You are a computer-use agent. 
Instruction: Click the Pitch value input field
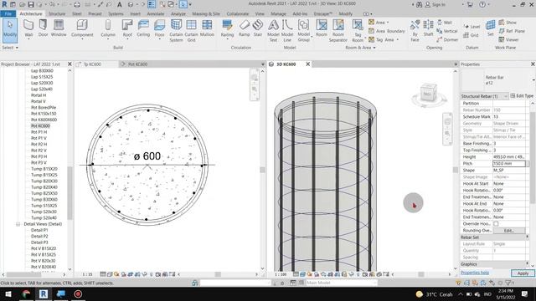(509, 164)
